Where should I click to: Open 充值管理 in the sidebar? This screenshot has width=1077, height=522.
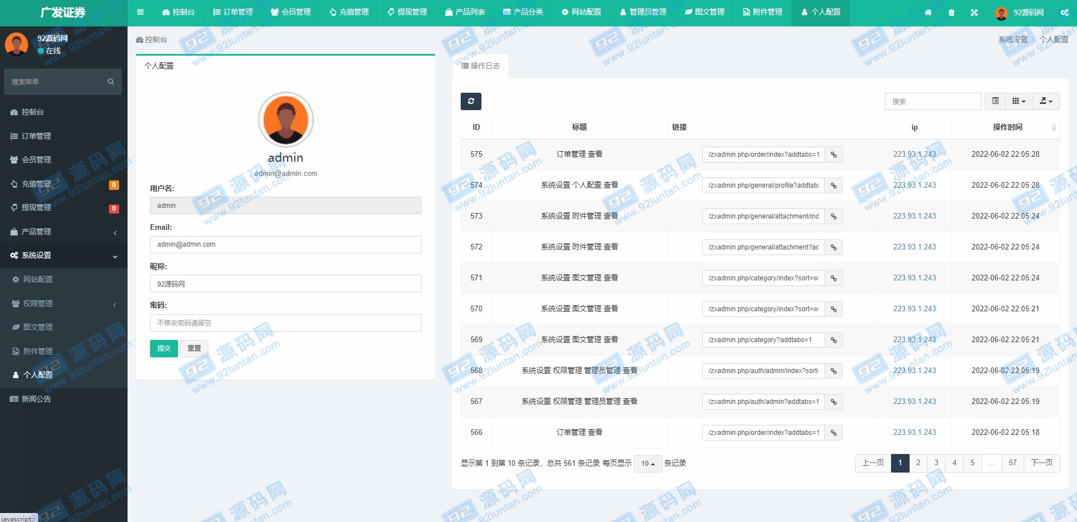click(63, 184)
